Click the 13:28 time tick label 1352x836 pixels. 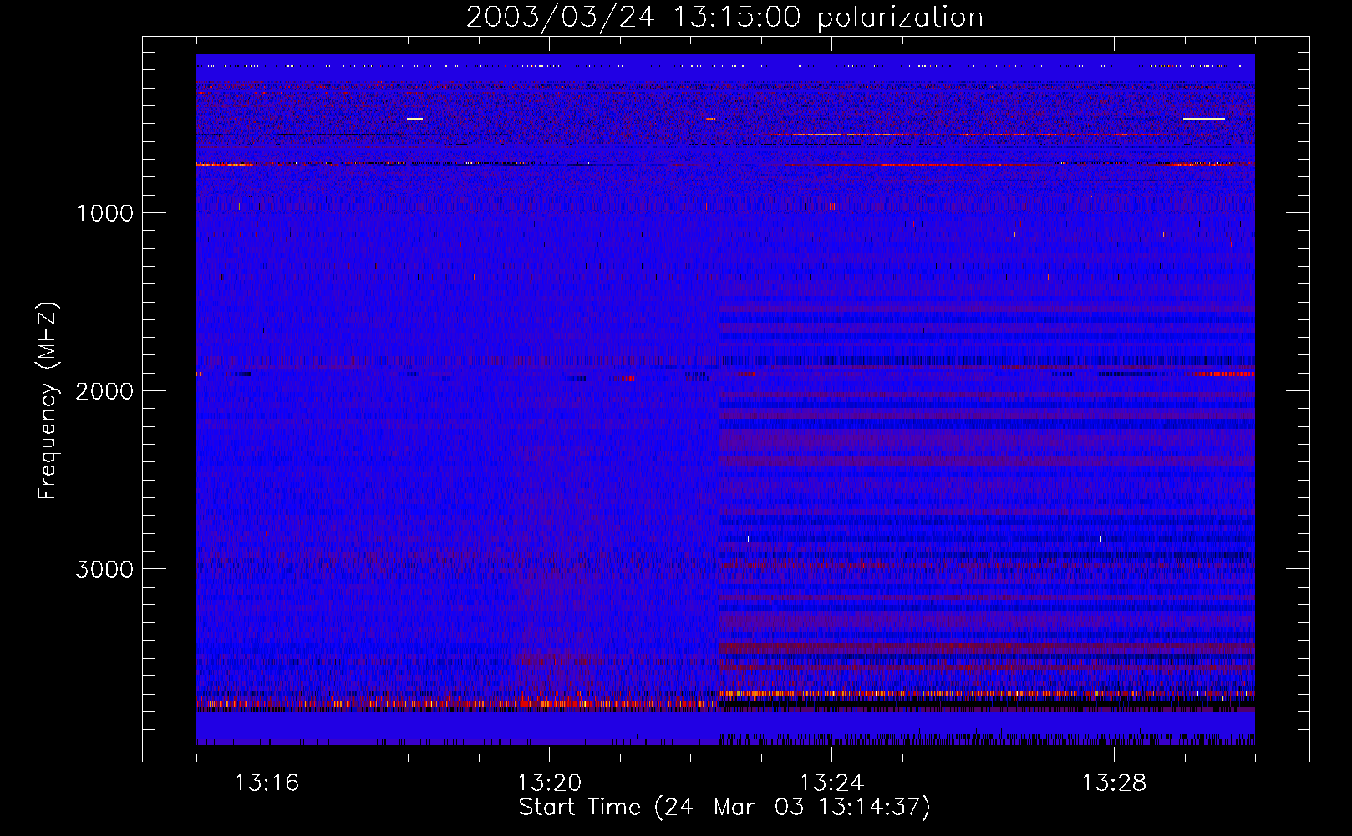coord(1114,783)
